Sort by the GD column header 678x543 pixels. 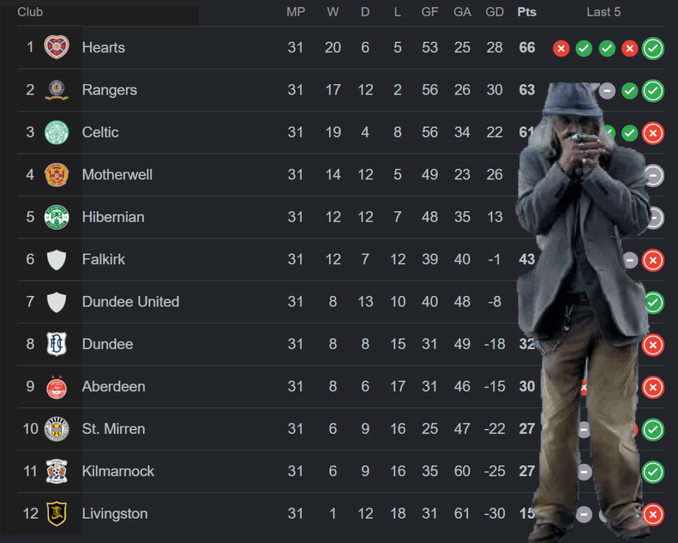[495, 11]
